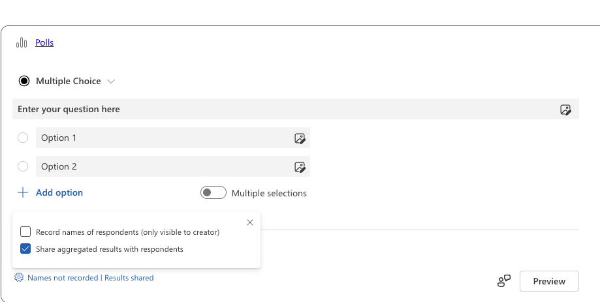
Task: Click the Add option link
Action: 59,192
